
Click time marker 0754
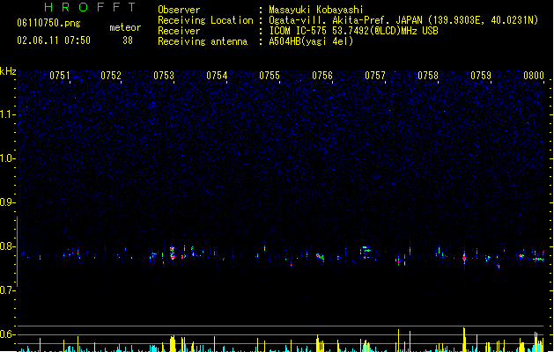pyautogui.click(x=217, y=76)
